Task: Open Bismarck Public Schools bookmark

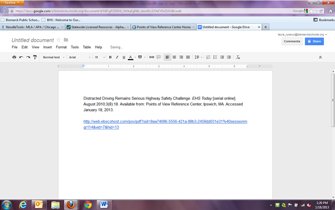Action: click(x=20, y=20)
